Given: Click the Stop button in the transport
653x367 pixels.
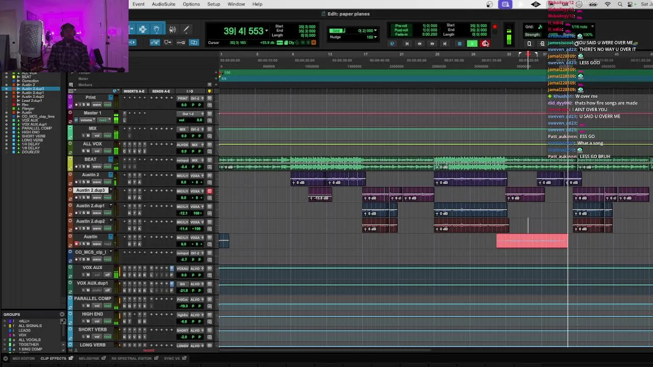Looking at the screenshot, I should point(459,44).
